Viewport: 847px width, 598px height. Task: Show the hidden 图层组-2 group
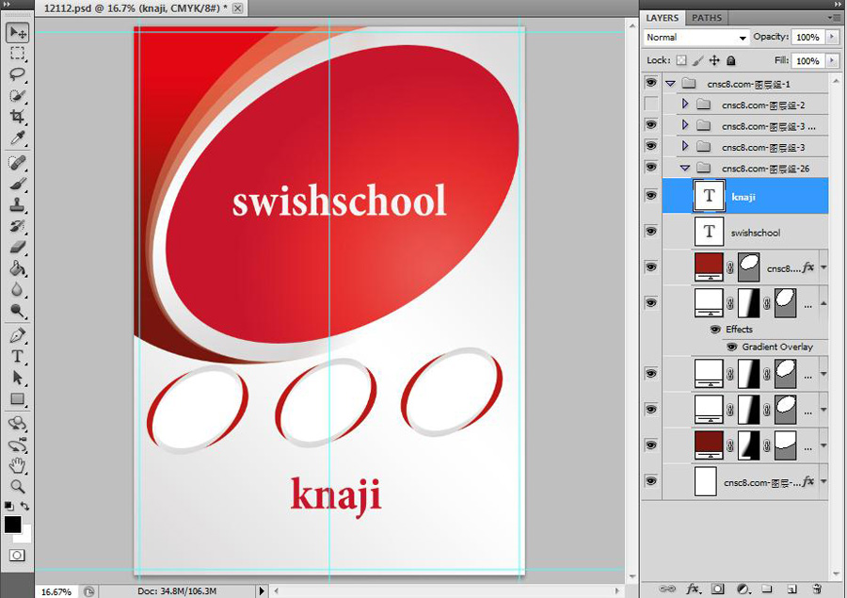pos(650,105)
